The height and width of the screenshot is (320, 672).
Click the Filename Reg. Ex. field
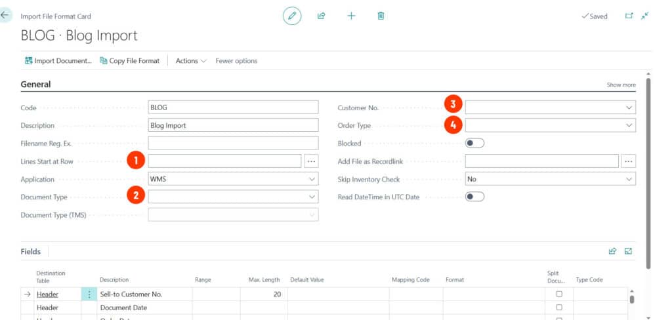(233, 143)
